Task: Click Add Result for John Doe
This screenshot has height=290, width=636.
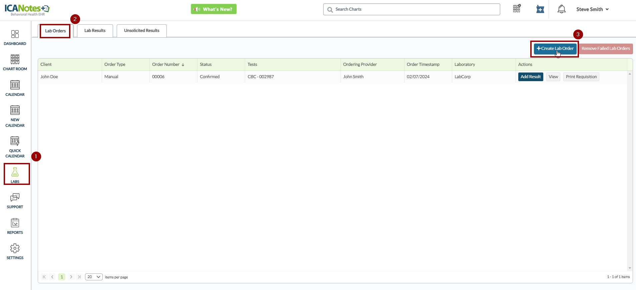Action: click(x=530, y=77)
